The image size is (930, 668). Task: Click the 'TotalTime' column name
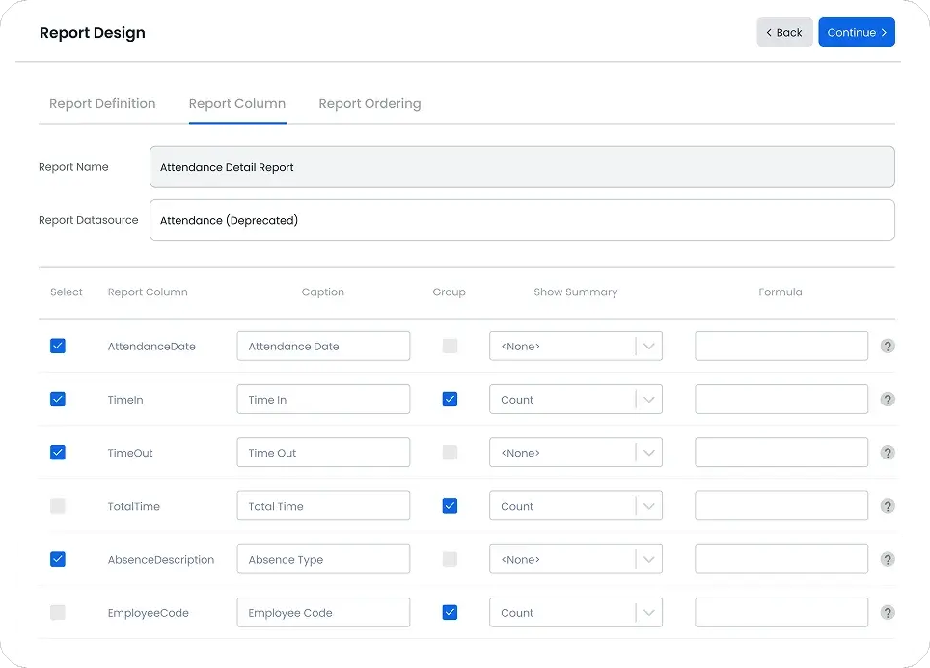[x=133, y=507]
